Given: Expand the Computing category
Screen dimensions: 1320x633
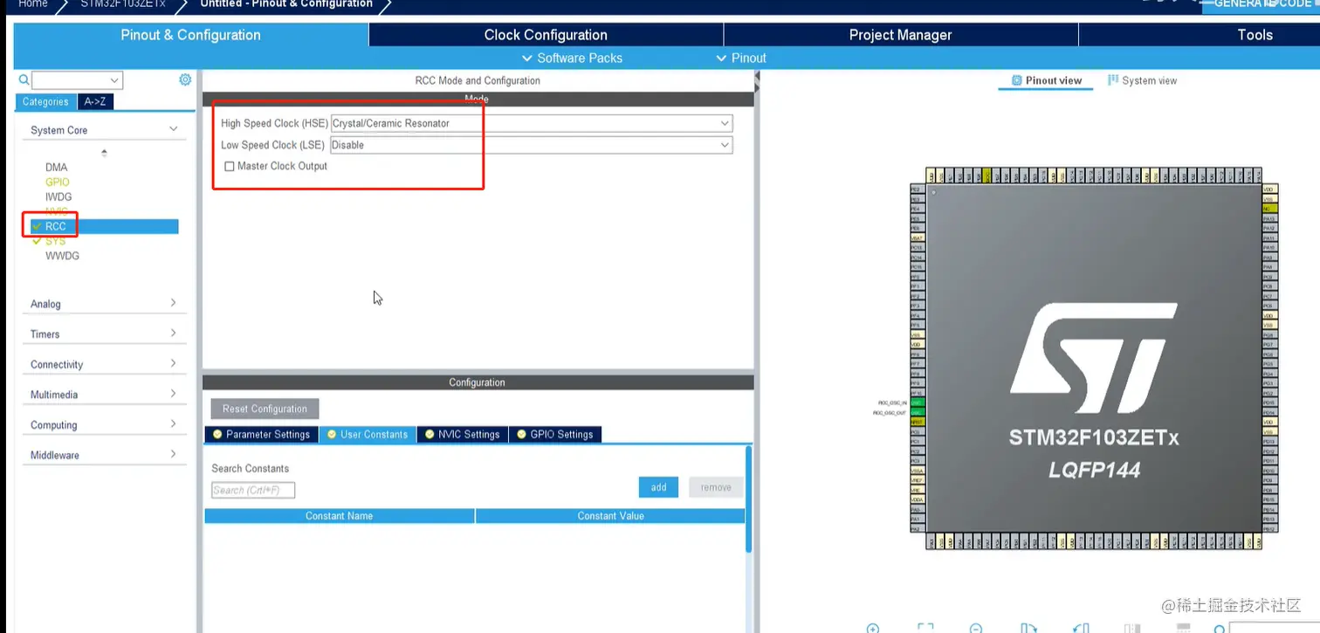Looking at the screenshot, I should (x=104, y=424).
